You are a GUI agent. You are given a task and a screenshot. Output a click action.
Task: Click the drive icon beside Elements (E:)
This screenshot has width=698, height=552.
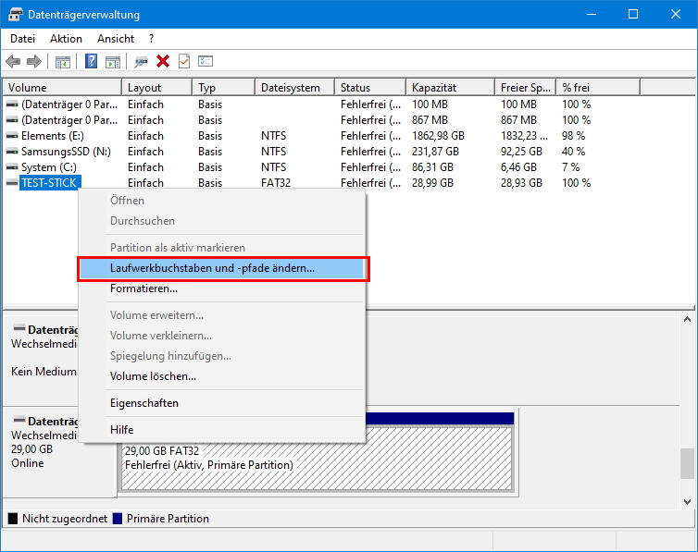pos(12,136)
